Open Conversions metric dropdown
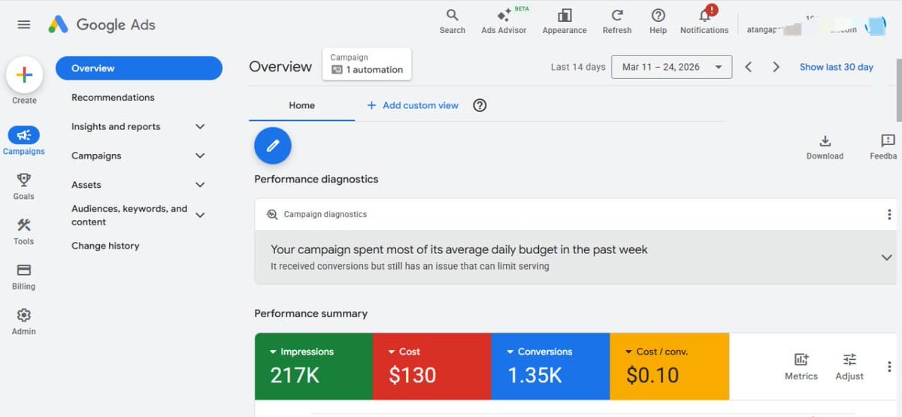The width and height of the screenshot is (902, 417). (x=540, y=352)
